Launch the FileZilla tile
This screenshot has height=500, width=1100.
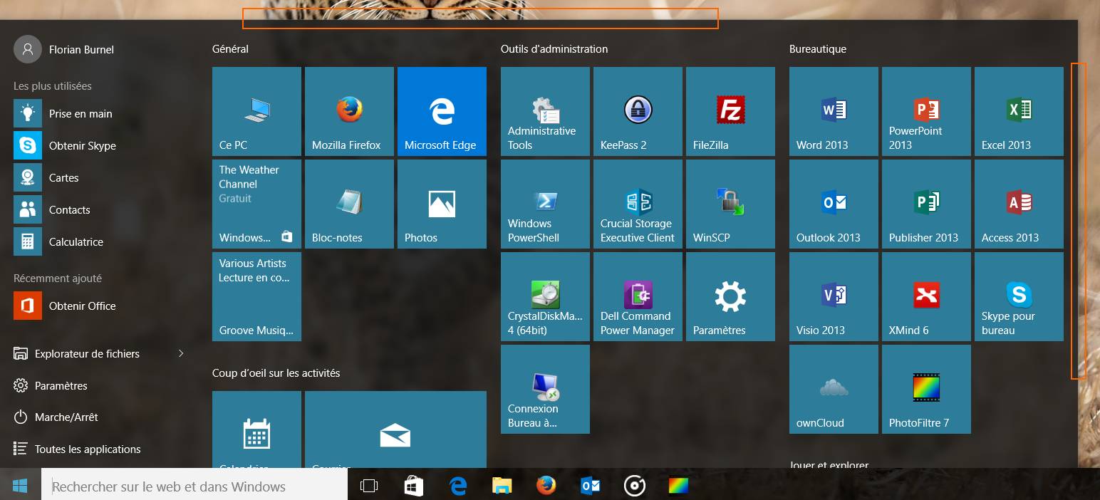click(730, 111)
